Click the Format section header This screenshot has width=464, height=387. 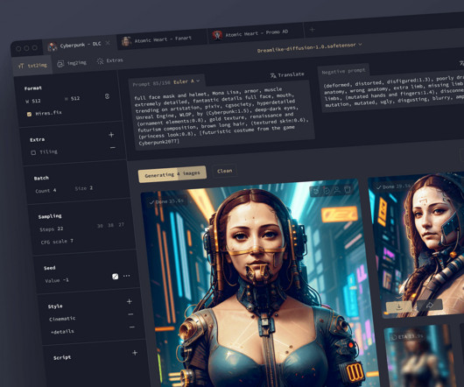(33, 88)
